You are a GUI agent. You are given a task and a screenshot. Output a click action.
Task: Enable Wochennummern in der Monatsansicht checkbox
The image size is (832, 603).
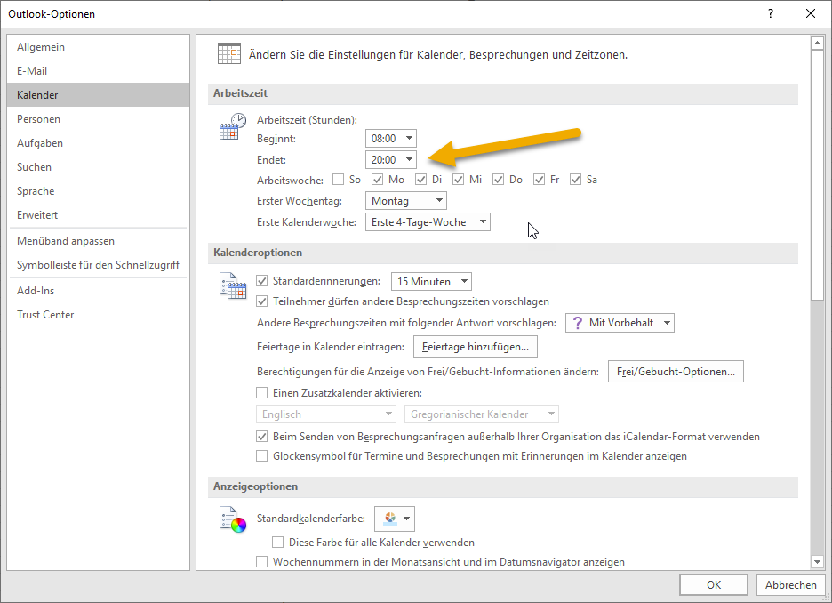click(x=261, y=561)
